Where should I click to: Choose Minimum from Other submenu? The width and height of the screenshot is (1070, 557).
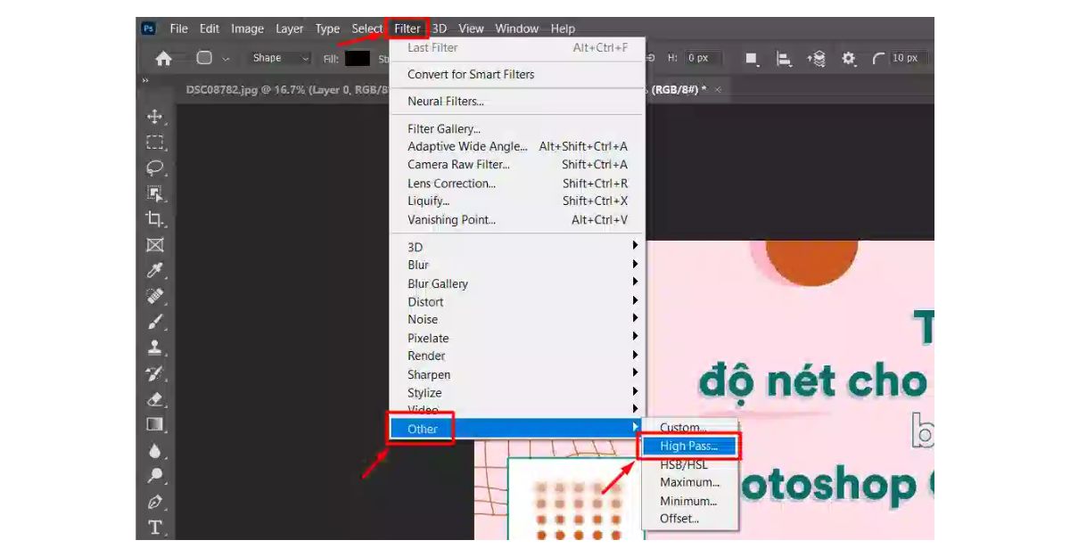(689, 500)
